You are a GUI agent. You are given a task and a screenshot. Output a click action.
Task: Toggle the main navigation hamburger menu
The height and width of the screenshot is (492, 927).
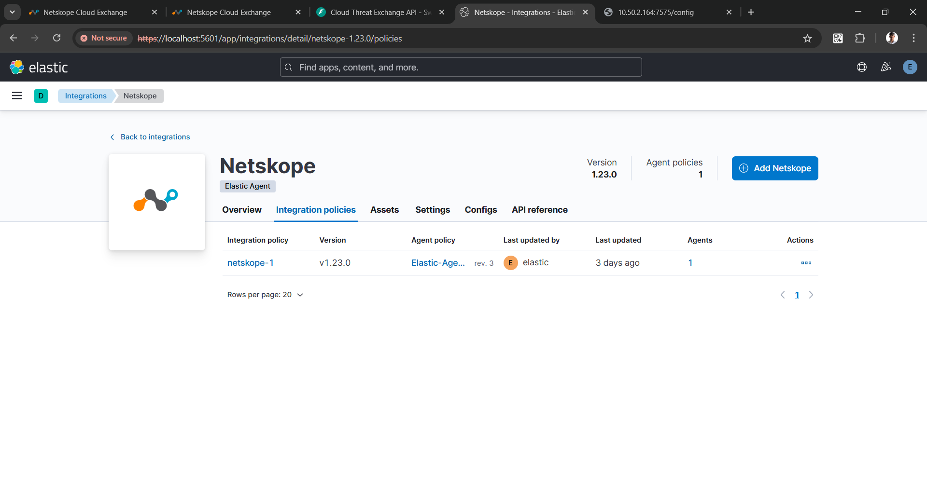[17, 96]
